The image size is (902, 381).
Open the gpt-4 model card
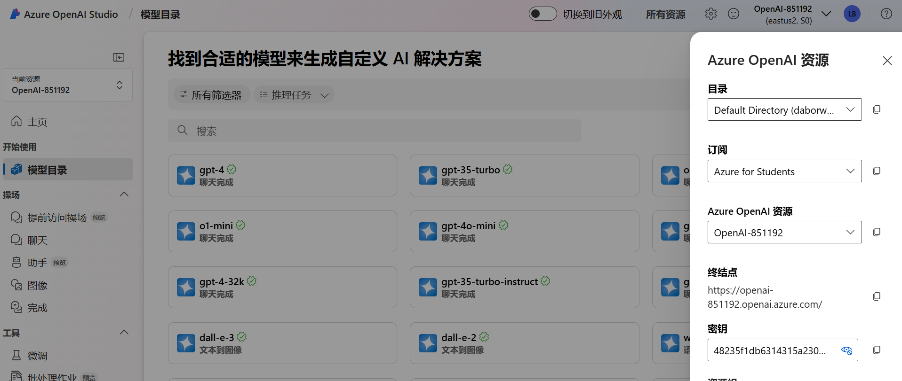point(282,176)
